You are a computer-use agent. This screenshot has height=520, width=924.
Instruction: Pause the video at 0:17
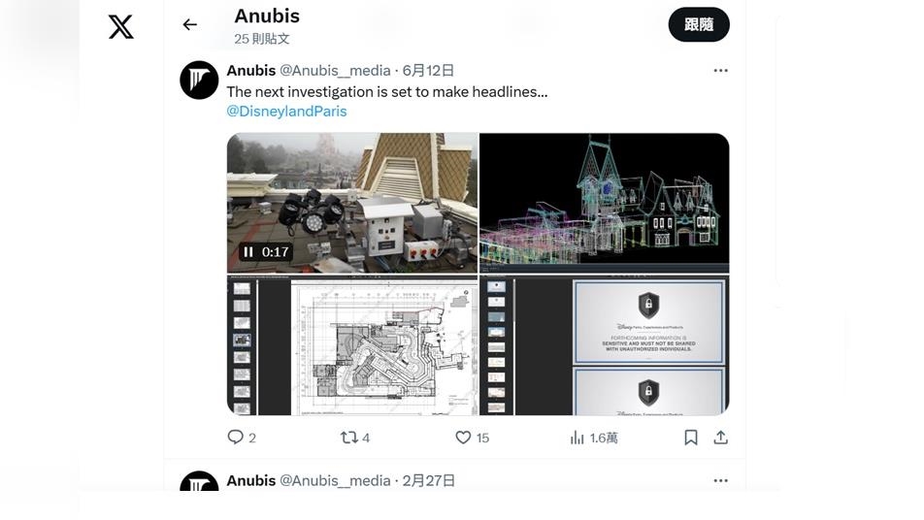click(248, 252)
